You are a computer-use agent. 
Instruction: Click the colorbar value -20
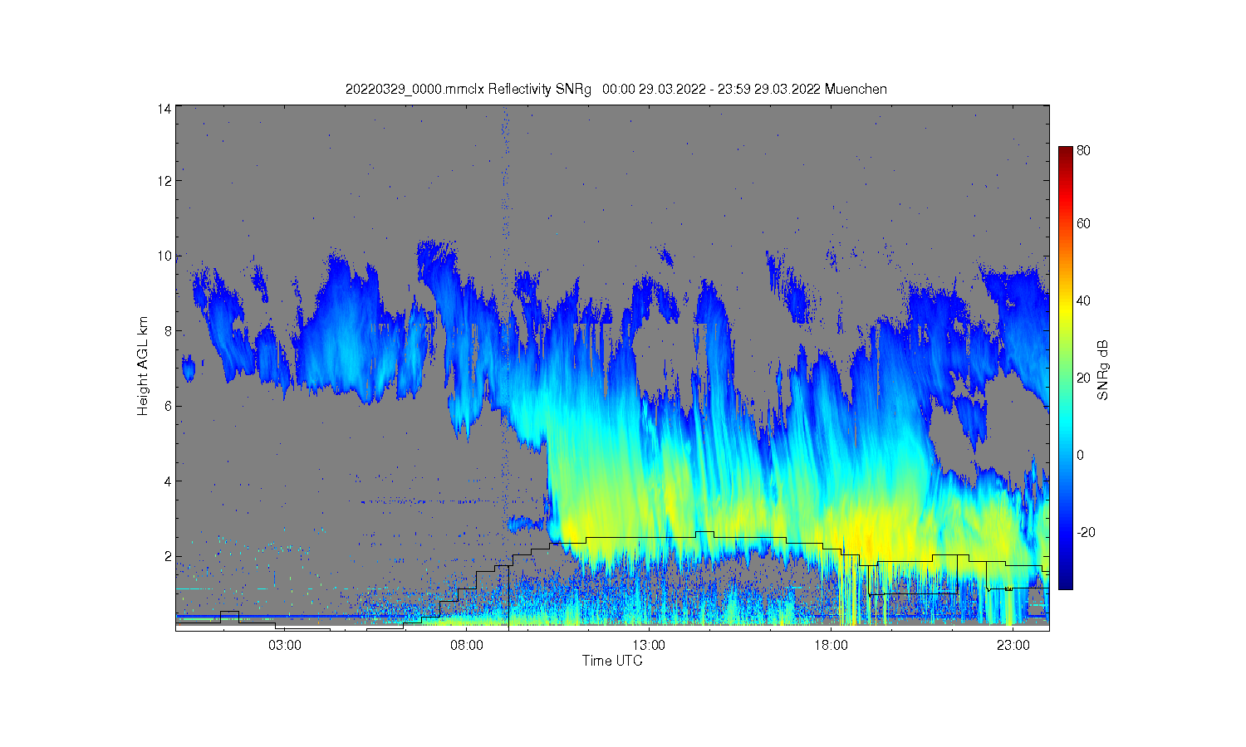tap(1086, 532)
